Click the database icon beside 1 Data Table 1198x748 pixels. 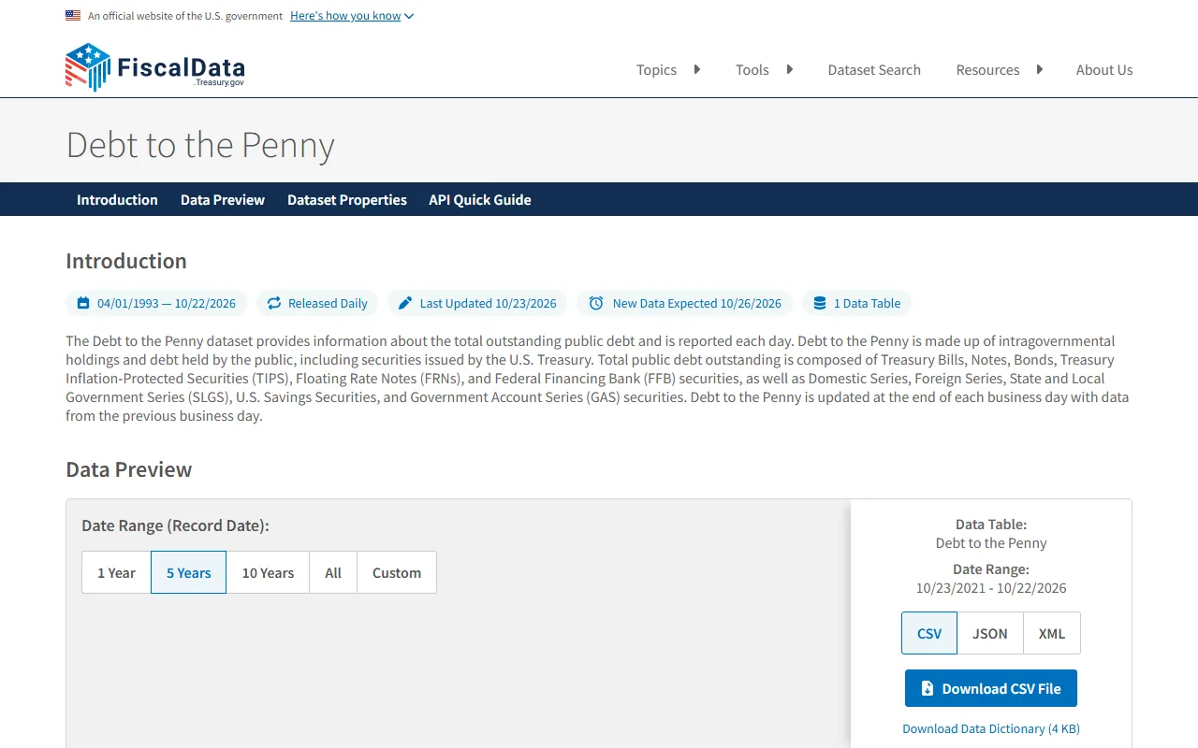tap(820, 303)
